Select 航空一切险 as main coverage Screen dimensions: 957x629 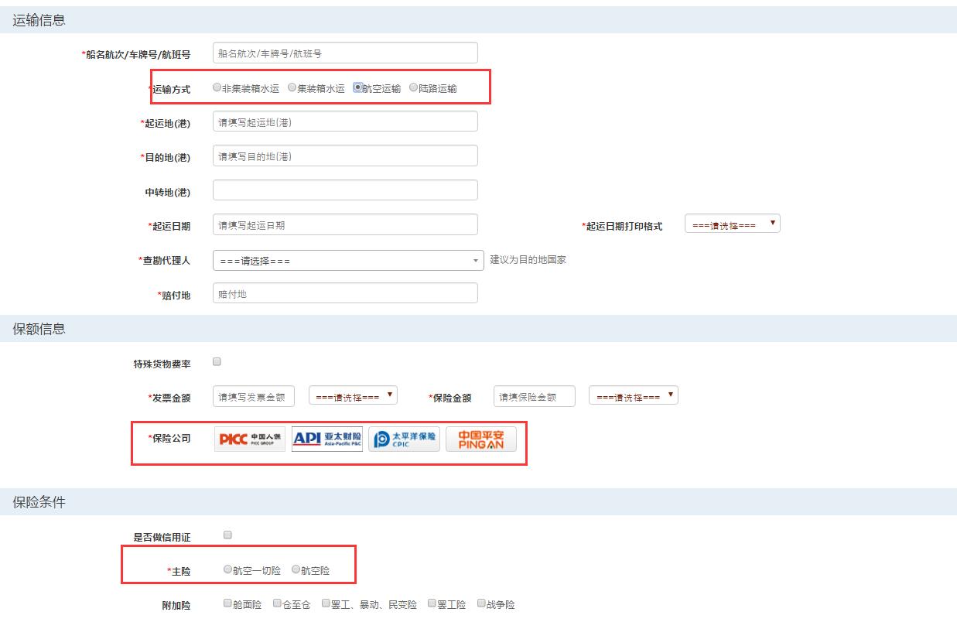[227, 569]
